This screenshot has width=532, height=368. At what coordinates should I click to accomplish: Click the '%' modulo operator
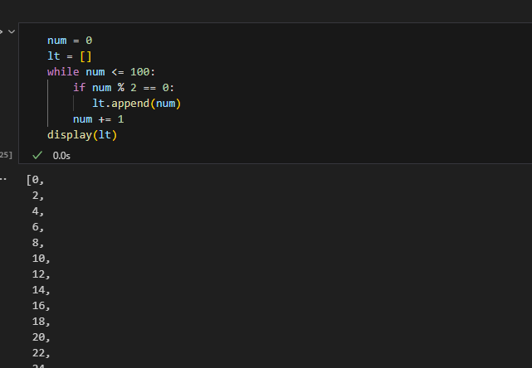coord(121,88)
